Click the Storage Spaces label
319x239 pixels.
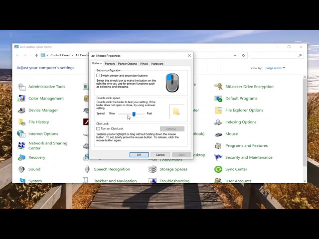tap(173, 169)
